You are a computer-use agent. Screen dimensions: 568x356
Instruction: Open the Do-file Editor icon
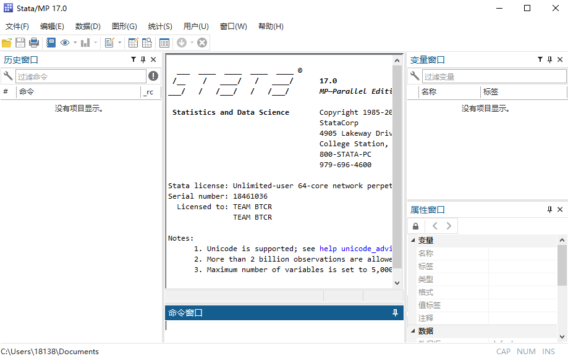tap(109, 43)
